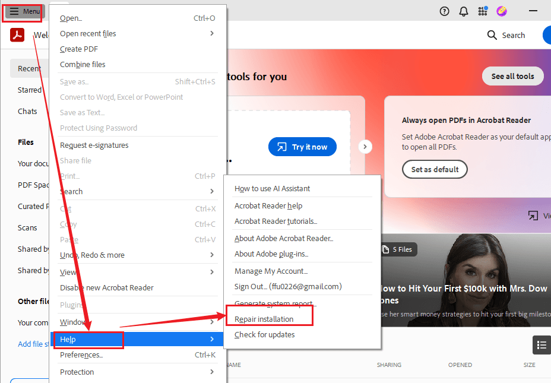Viewport: 551px width, 383px height.
Task: Sort by the OPENED column header
Action: point(460,365)
